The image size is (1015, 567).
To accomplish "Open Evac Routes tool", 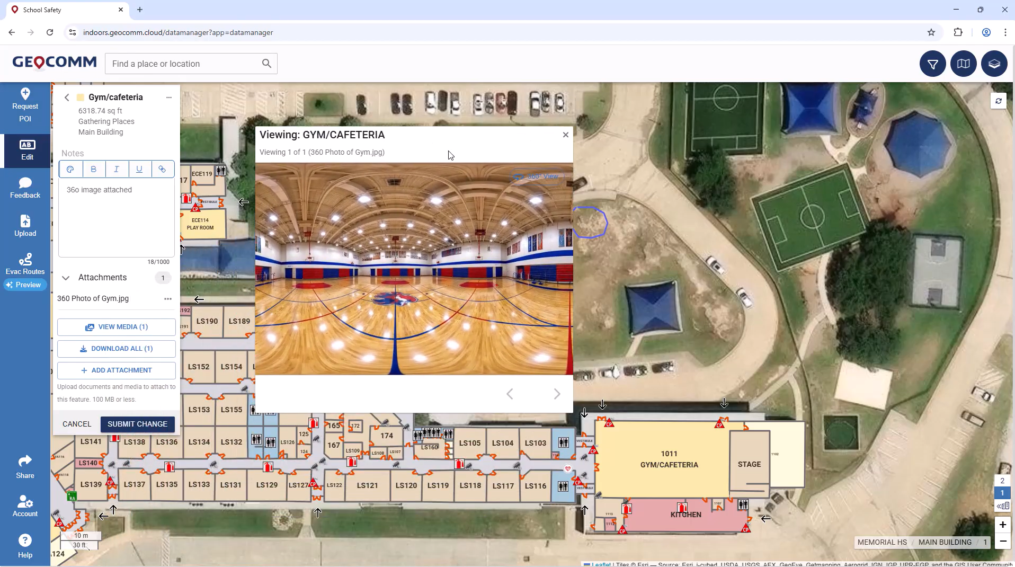I will 25,264.
